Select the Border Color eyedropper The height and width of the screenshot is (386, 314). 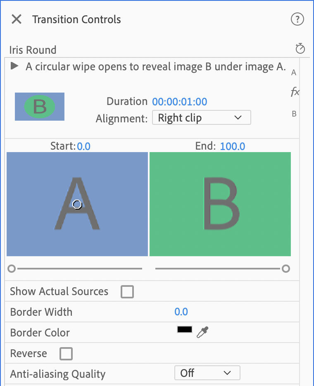(x=203, y=332)
